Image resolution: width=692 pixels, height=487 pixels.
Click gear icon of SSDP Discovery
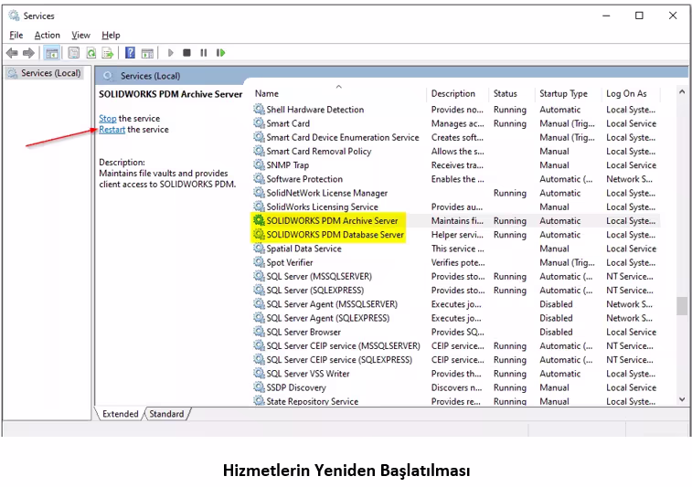pyautogui.click(x=259, y=386)
